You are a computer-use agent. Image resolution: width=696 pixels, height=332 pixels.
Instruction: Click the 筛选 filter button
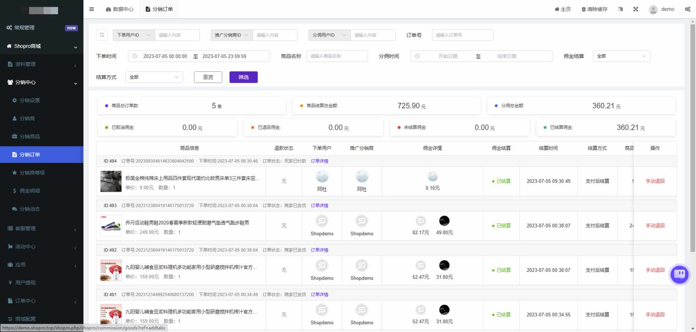pyautogui.click(x=243, y=77)
